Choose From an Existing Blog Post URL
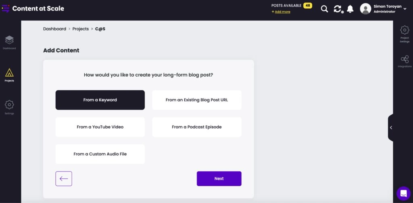This screenshot has width=413, height=203. (x=197, y=100)
